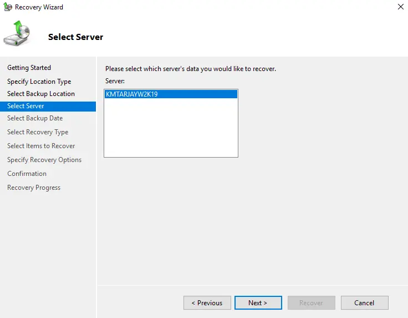This screenshot has width=408, height=318.
Task: Open the Select Items to Recover step
Action: pyautogui.click(x=41, y=146)
